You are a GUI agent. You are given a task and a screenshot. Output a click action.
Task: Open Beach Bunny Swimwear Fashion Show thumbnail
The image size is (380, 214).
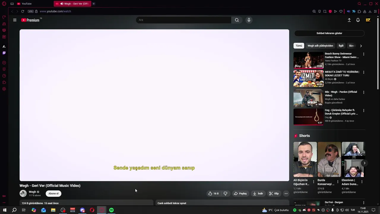pyautogui.click(x=308, y=60)
